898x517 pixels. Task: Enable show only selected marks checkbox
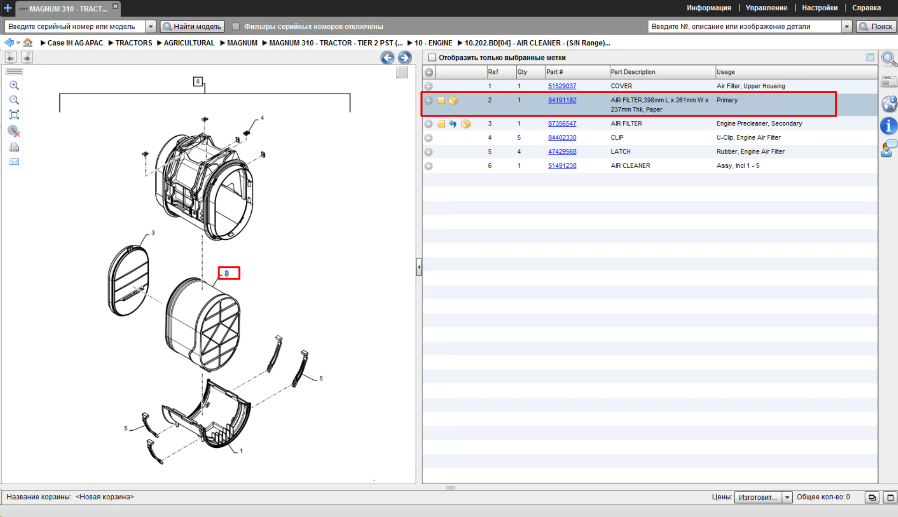point(432,58)
